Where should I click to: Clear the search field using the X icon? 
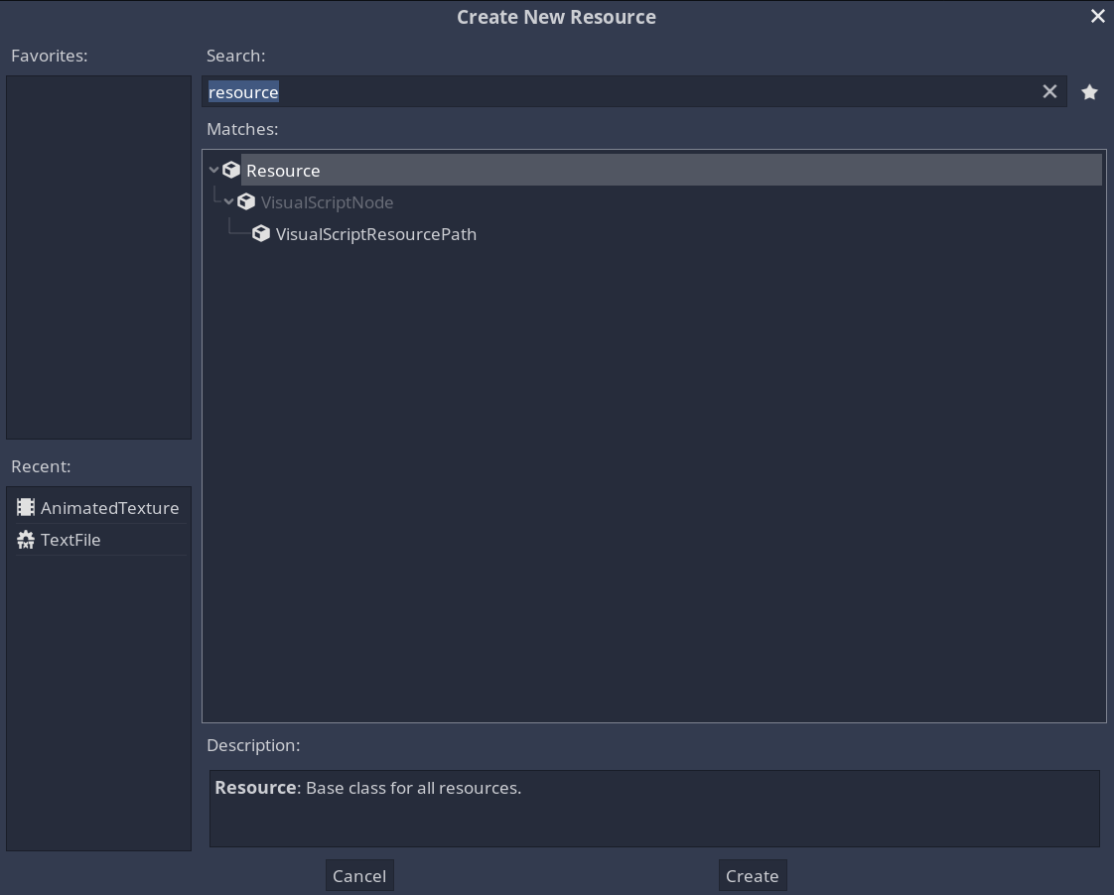coord(1049,91)
